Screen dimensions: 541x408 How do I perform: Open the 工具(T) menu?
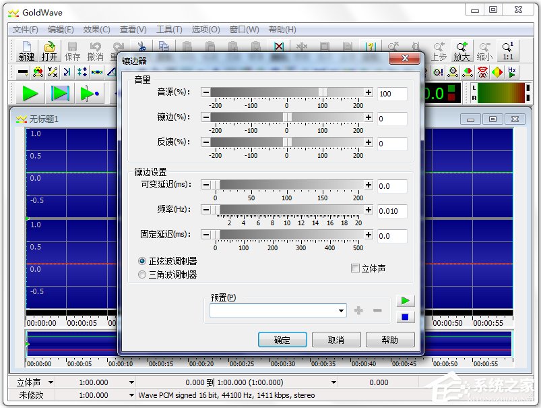coord(169,30)
